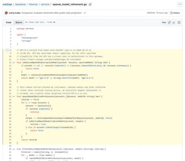Click HasPrefix on line 17
Viewport: 185px width, 161px height.
pos(67,78)
